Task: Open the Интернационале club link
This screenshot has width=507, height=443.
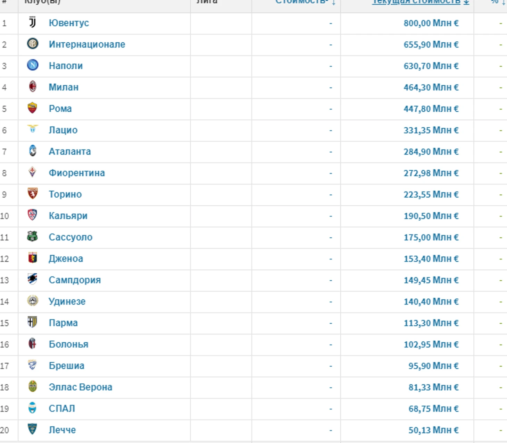Action: pos(87,44)
